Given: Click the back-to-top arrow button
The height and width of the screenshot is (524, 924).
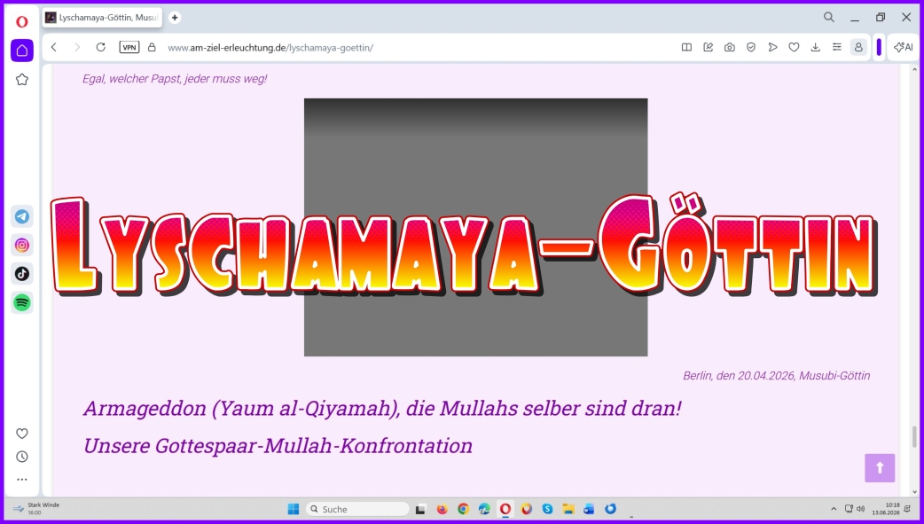Looking at the screenshot, I should tap(880, 468).
